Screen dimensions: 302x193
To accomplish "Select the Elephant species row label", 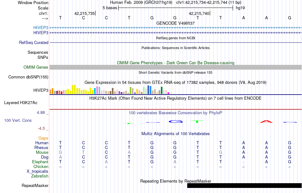I will [40, 162].
